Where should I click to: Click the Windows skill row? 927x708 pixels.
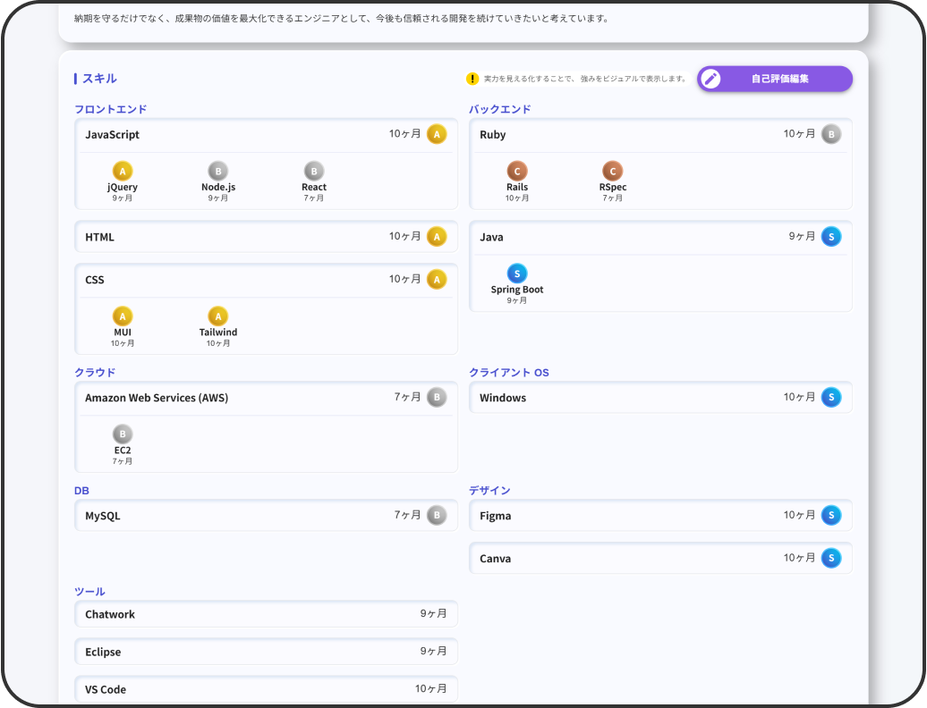(626, 398)
